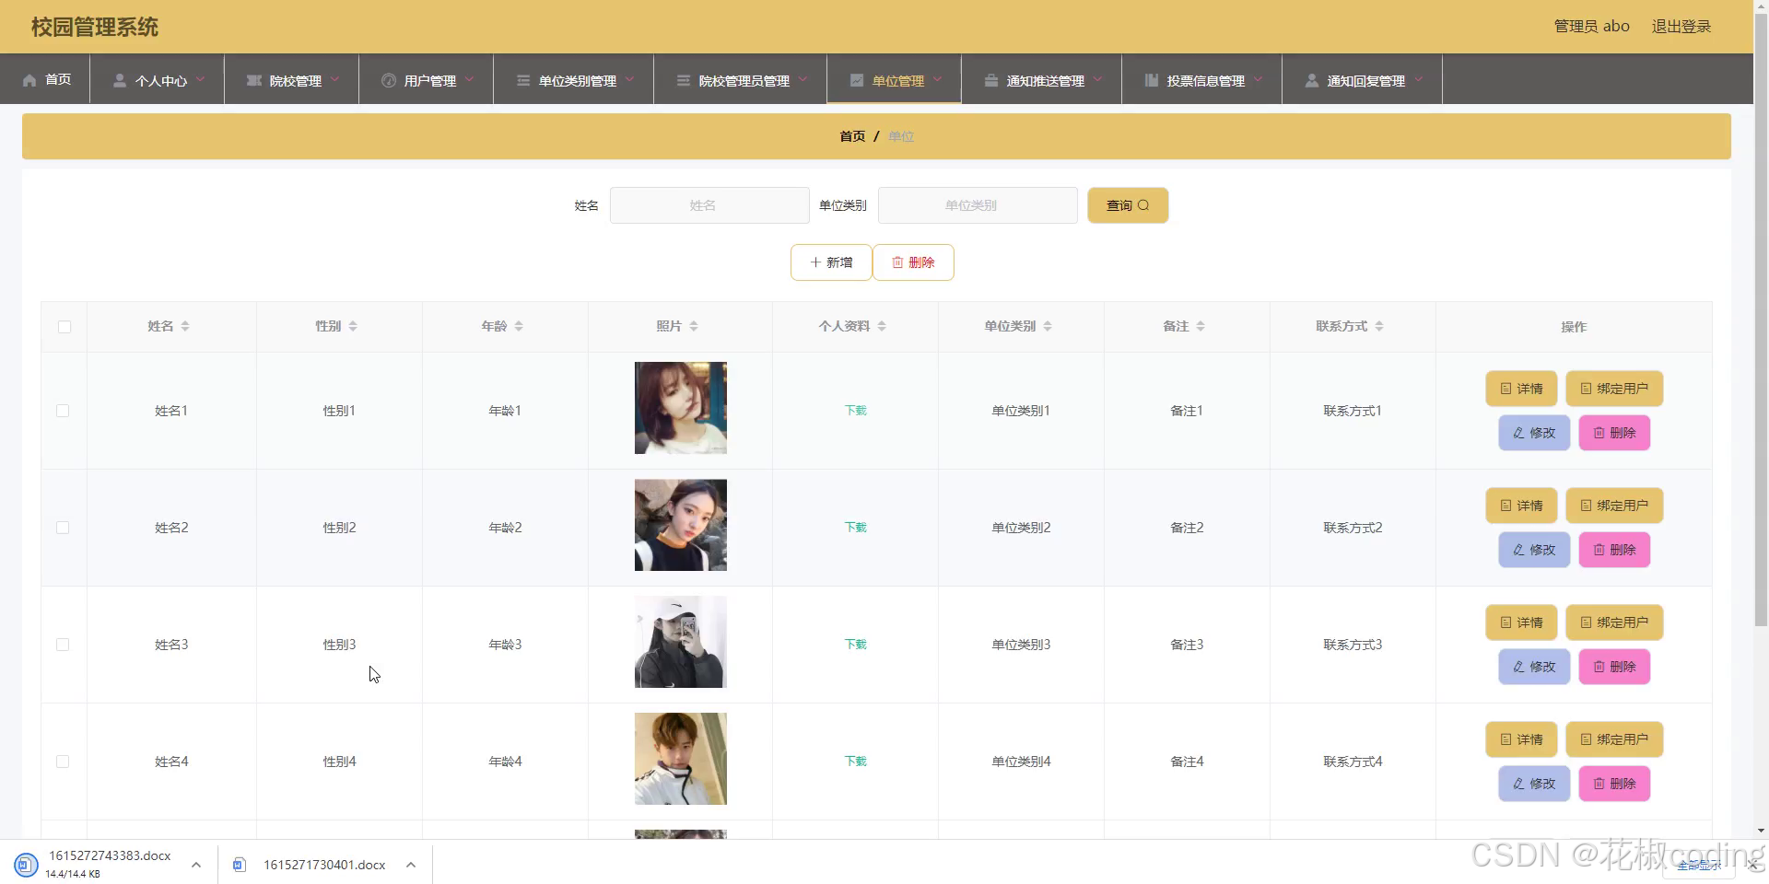This screenshot has height=884, width=1769.
Task: Toggle the select-all checkbox in table header
Action: coord(64,327)
